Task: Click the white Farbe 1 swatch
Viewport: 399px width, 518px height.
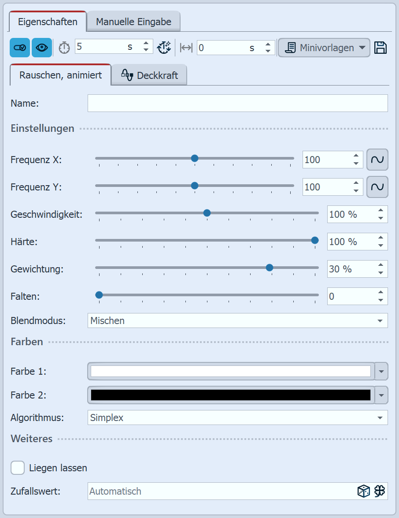Action: [231, 371]
